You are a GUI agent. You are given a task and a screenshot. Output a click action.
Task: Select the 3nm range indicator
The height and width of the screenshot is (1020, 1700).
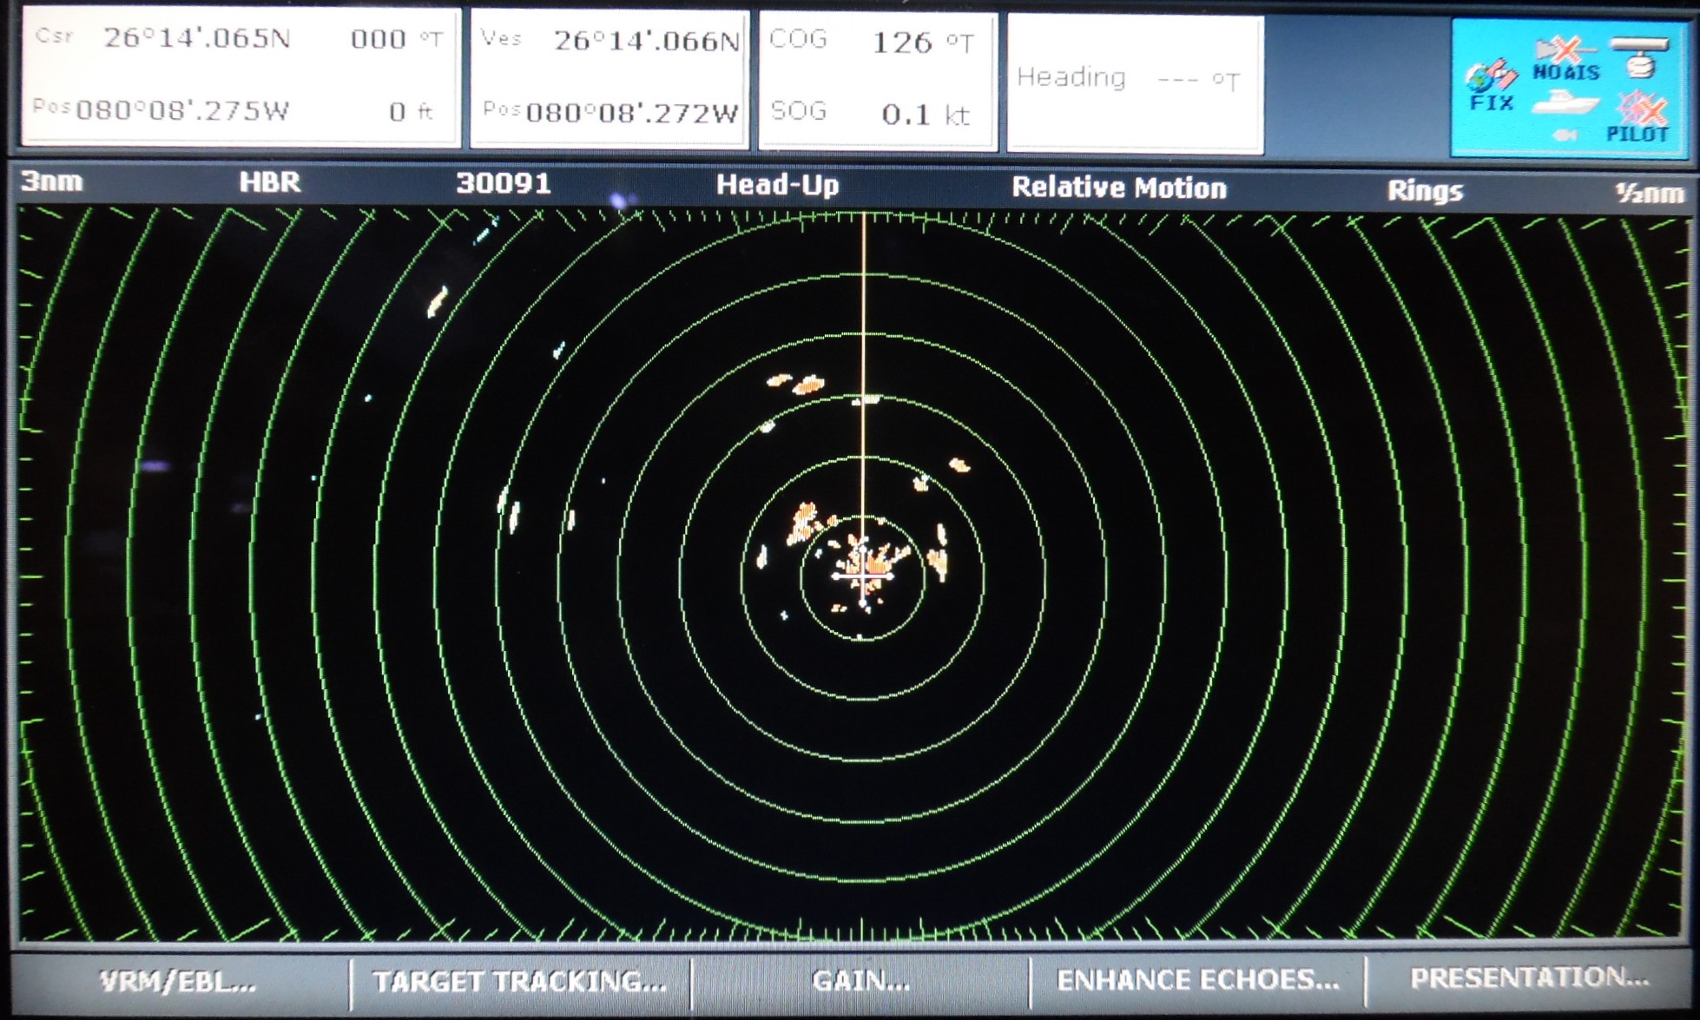[51, 181]
